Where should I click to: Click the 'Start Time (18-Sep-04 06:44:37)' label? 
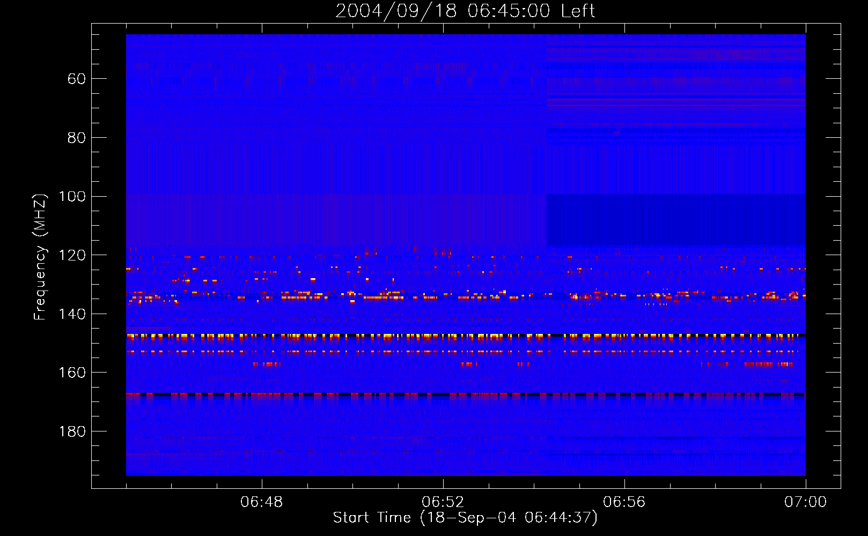click(x=465, y=518)
